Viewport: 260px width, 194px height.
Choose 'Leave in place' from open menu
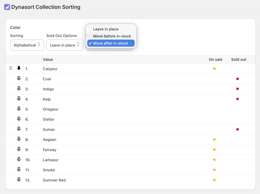tap(106, 29)
